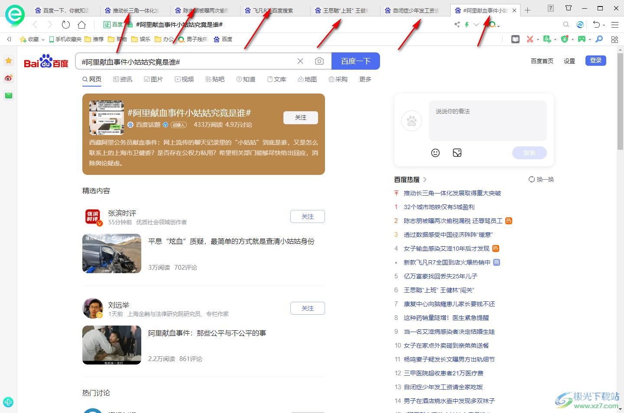Open sidebar Weibo icon

[9, 78]
